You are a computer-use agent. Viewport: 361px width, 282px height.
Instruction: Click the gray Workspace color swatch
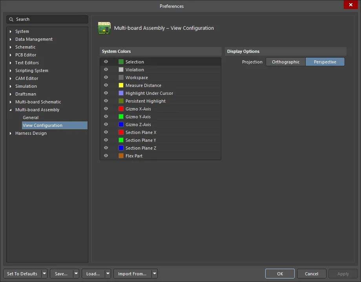click(x=121, y=78)
